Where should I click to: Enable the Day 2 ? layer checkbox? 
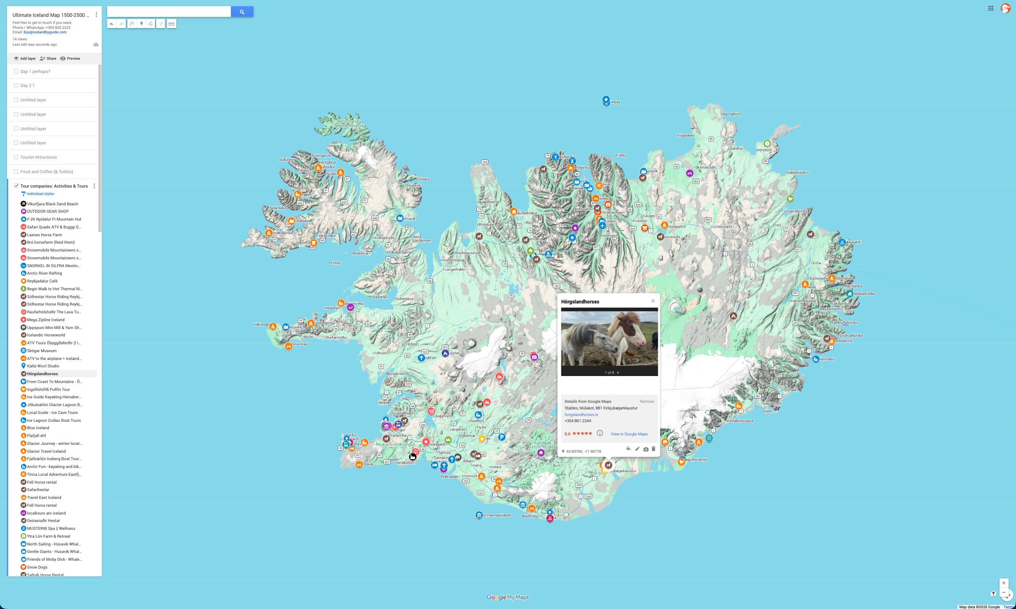(16, 85)
